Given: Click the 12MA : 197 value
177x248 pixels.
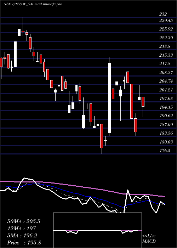Looking at the screenshot, I should (x=22, y=229).
